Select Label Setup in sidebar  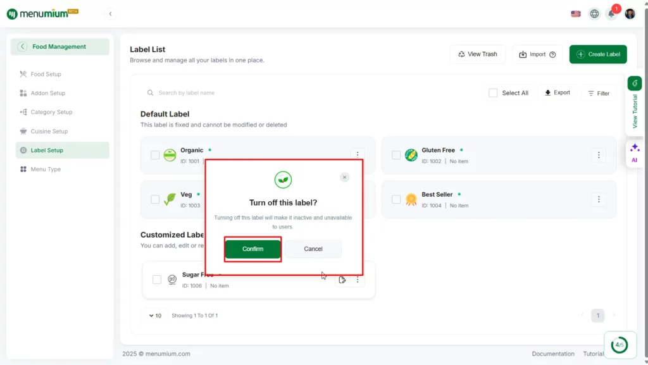63,151
